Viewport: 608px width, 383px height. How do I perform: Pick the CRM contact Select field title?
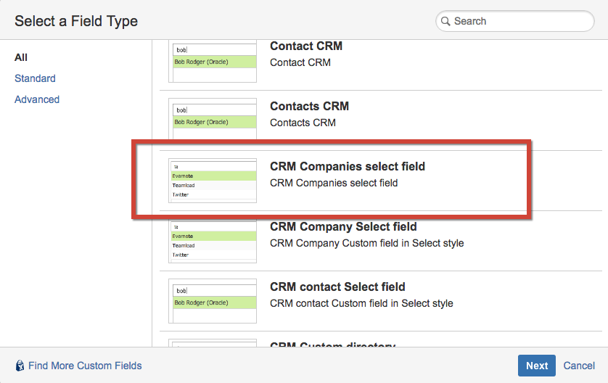(337, 287)
